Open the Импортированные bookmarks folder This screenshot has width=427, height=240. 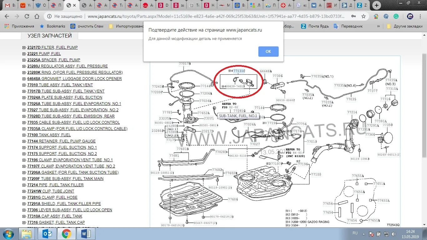point(126,26)
